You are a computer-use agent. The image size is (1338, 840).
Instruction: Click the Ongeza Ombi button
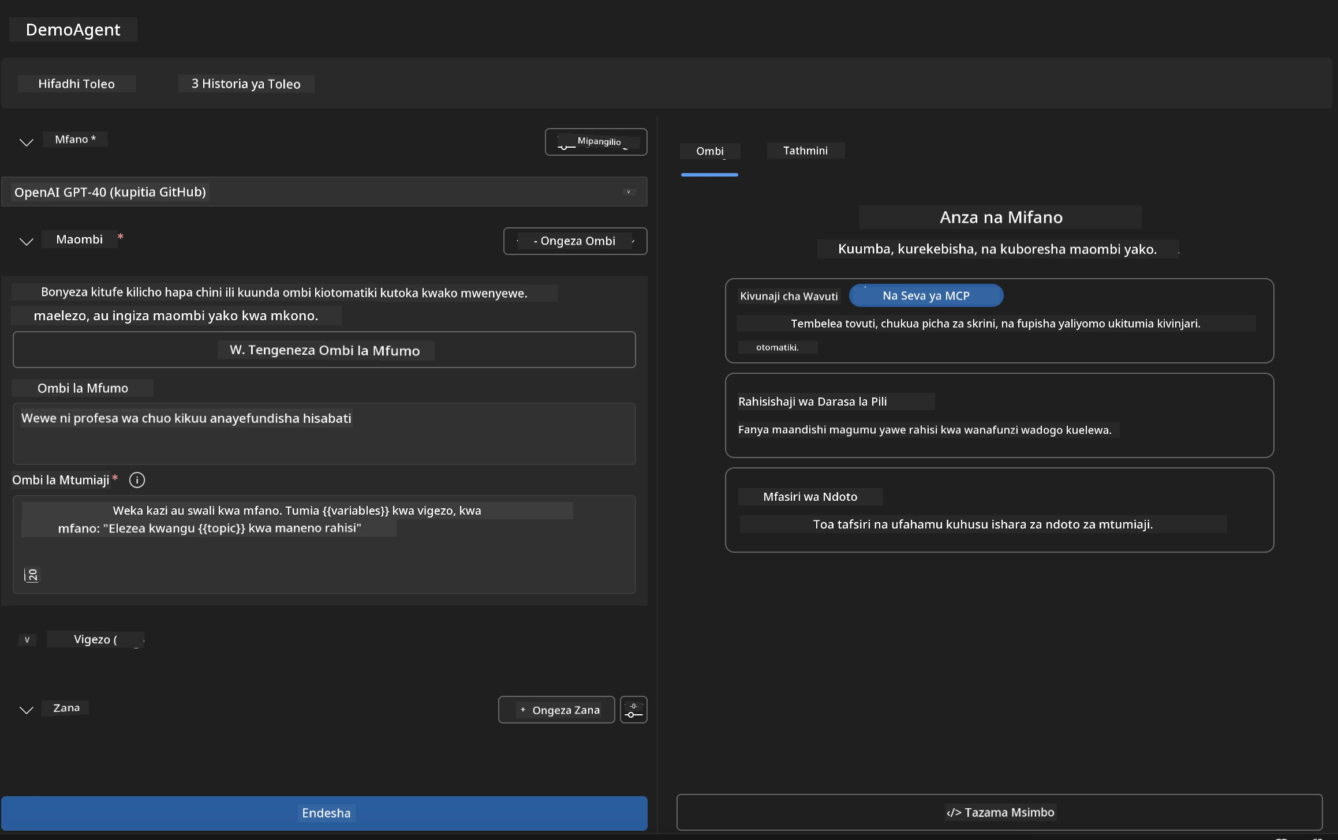tap(575, 241)
